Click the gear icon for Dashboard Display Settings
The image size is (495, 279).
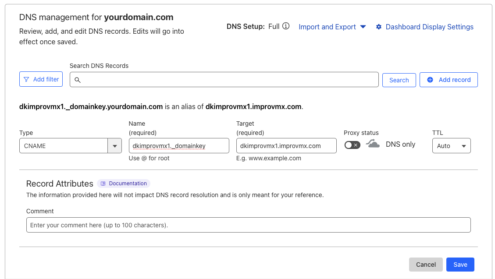[x=379, y=27]
